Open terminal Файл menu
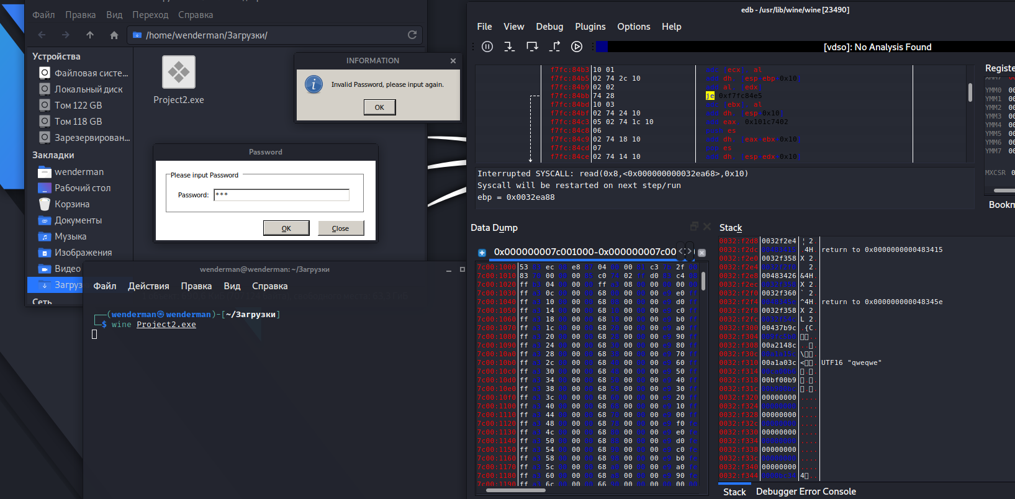Viewport: 1015px width, 499px height. coord(105,286)
